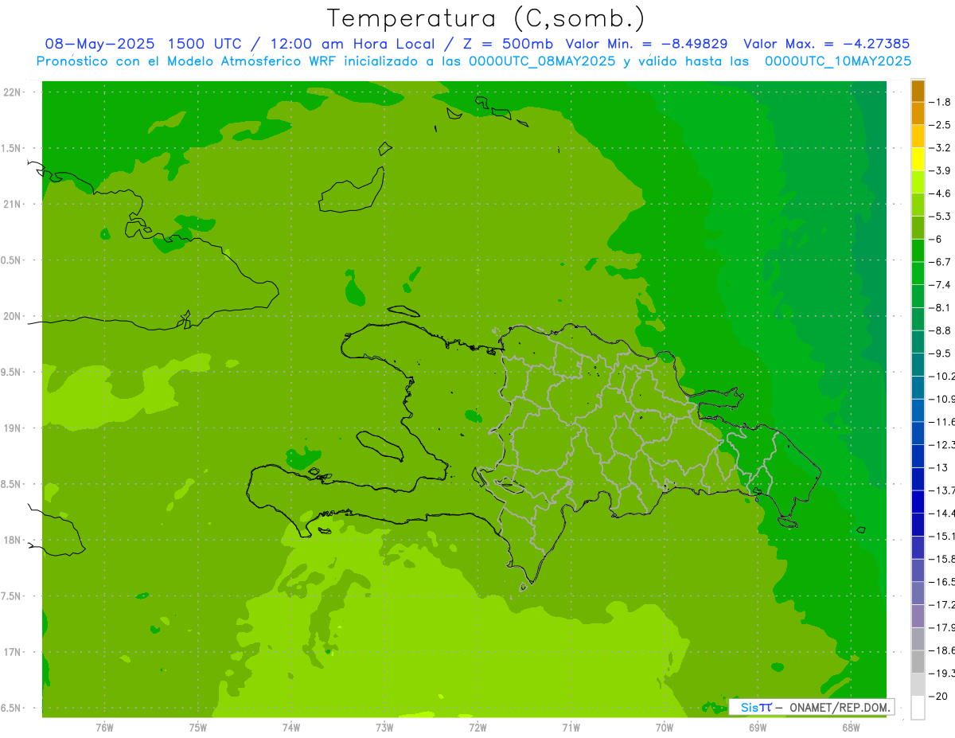This screenshot has height=738, width=955.
Task: Click the "ONAMET/REP.DOM." credit label
Action: tap(840, 707)
